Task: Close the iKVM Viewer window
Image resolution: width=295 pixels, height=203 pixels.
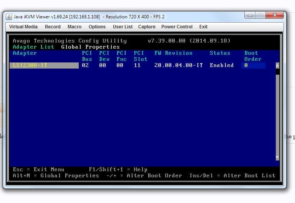Action: click(275, 15)
